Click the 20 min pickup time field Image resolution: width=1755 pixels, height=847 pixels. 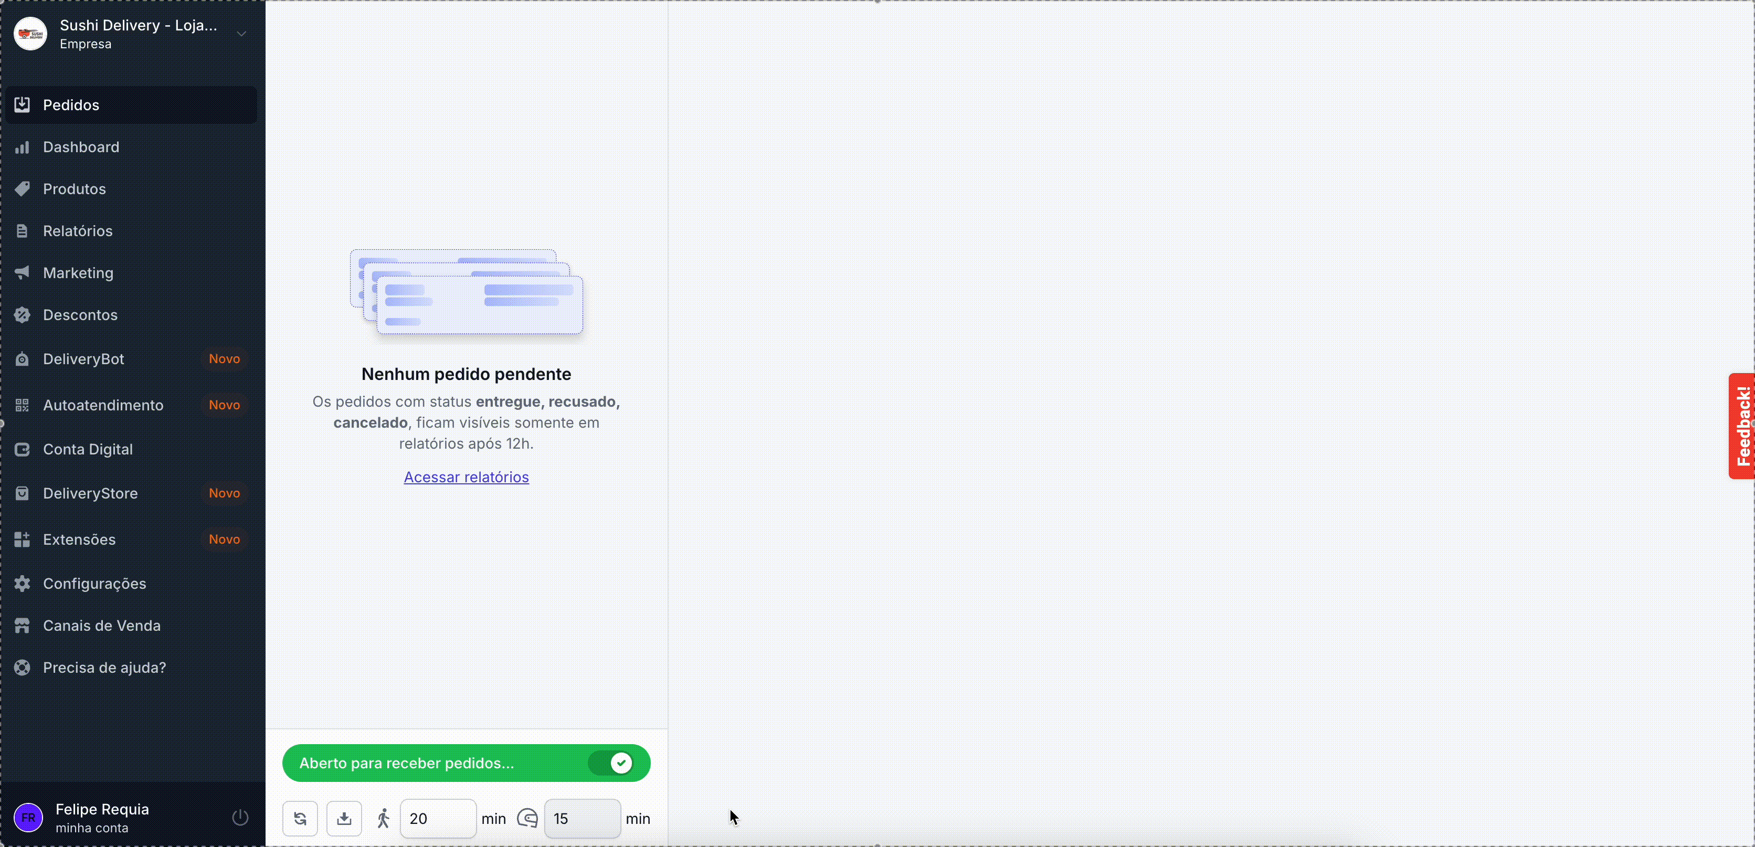[437, 818]
